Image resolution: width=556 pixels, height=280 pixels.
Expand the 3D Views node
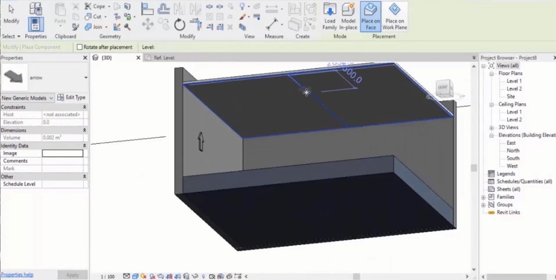(x=492, y=128)
